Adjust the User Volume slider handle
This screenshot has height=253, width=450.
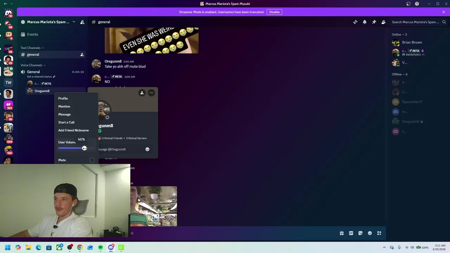pos(84,148)
